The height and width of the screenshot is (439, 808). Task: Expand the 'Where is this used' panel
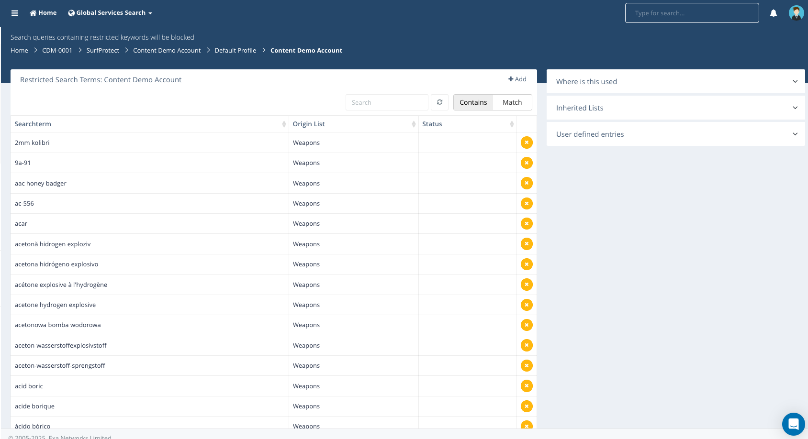point(675,82)
